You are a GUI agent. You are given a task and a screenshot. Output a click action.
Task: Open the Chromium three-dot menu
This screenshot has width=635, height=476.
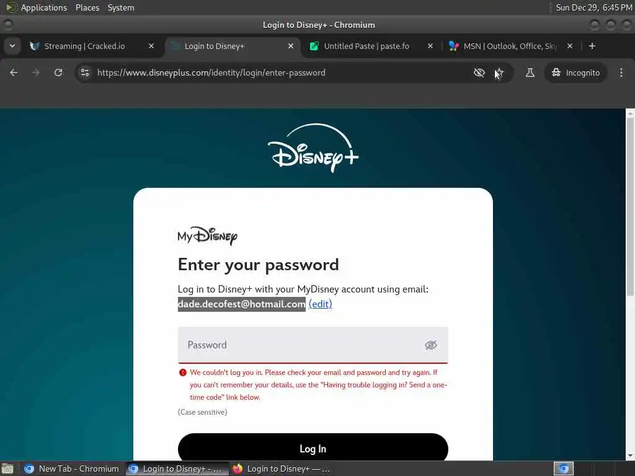pyautogui.click(x=621, y=73)
